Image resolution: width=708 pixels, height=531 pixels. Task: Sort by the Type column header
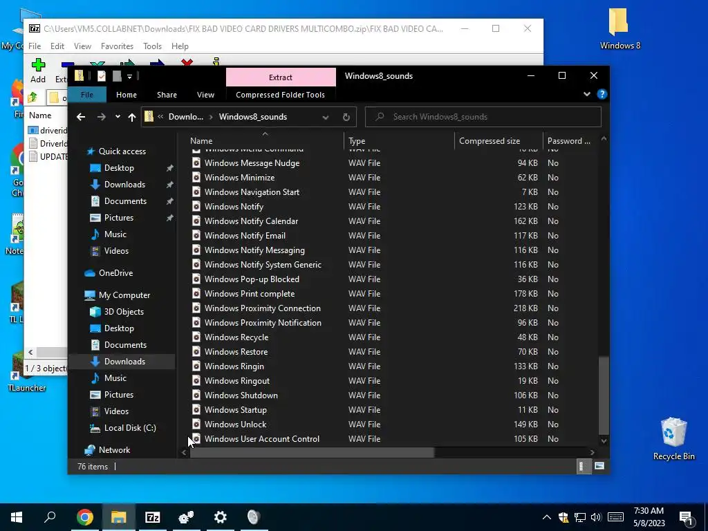tap(399, 141)
